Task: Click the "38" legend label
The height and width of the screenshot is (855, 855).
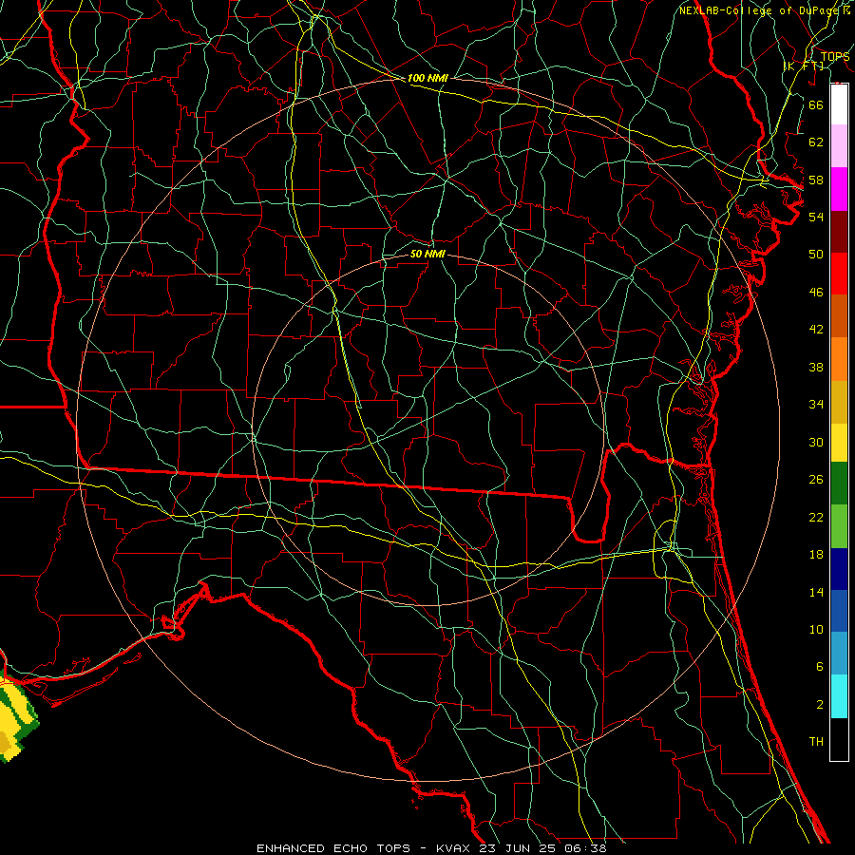Action: pos(816,367)
